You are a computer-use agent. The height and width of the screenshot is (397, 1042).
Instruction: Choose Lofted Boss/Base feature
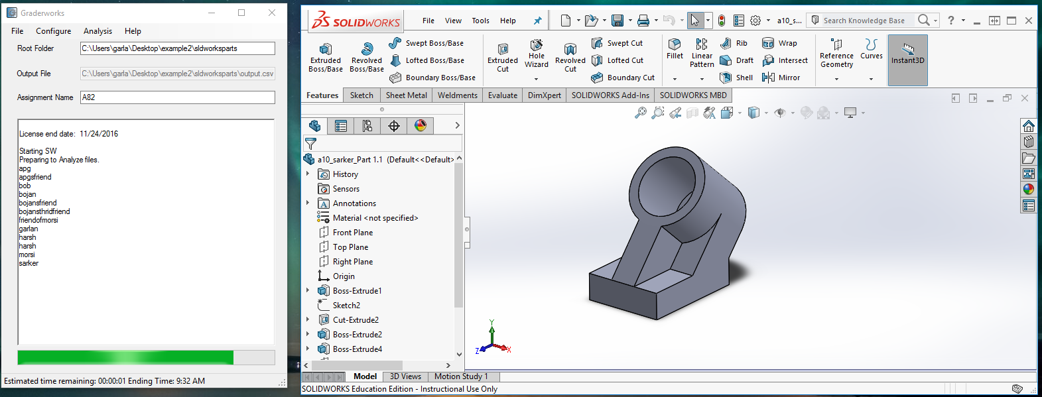[426, 60]
